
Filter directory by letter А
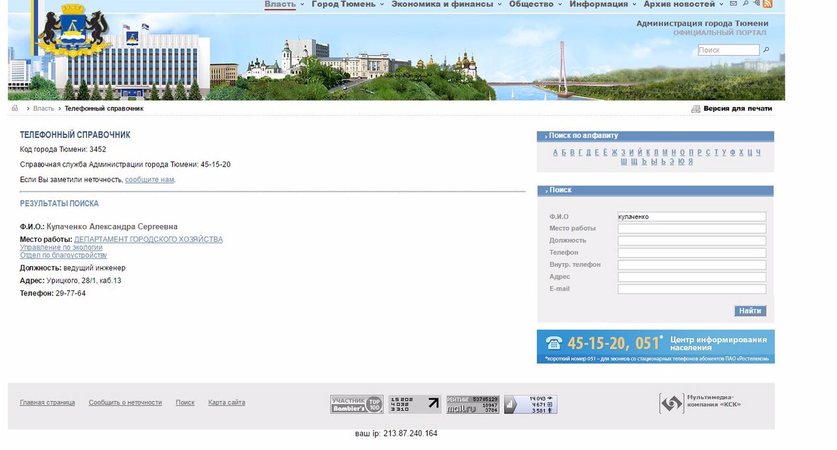556,152
